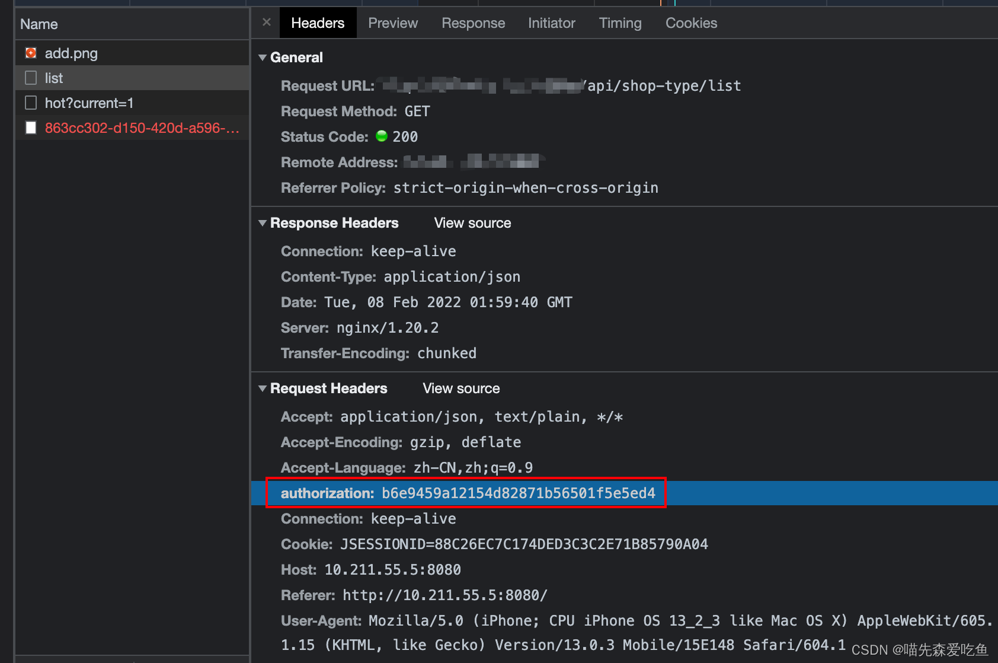Click the document icon beside hot?current=1

coord(31,103)
